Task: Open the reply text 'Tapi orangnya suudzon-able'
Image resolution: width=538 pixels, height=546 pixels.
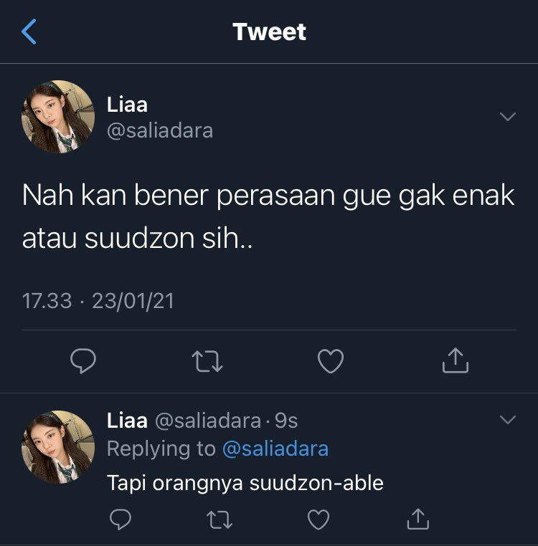Action: (x=245, y=484)
